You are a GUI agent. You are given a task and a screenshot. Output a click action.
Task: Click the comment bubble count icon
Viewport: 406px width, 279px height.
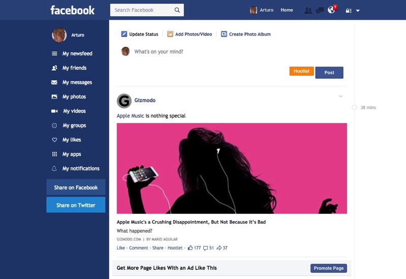pyautogui.click(x=206, y=248)
